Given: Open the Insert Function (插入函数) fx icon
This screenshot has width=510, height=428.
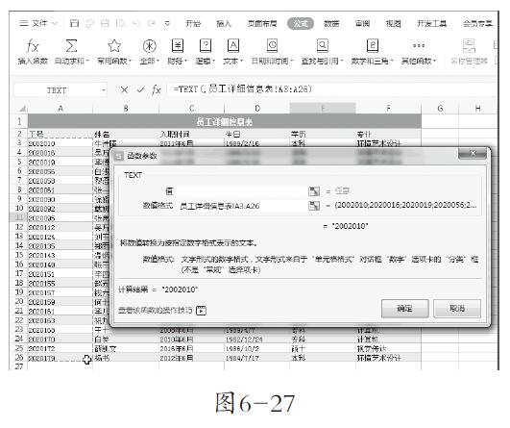Looking at the screenshot, I should (x=33, y=46).
